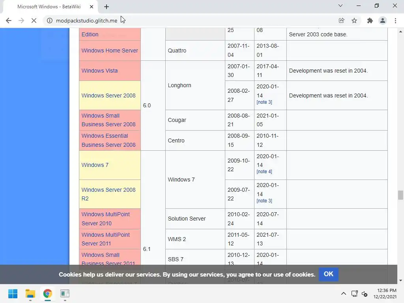Open the Chrome three-dot menu

[395, 21]
